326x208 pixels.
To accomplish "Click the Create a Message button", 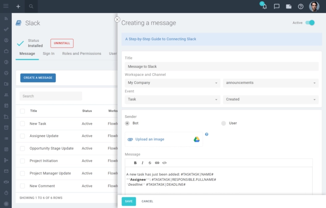I will pyautogui.click(x=38, y=78).
